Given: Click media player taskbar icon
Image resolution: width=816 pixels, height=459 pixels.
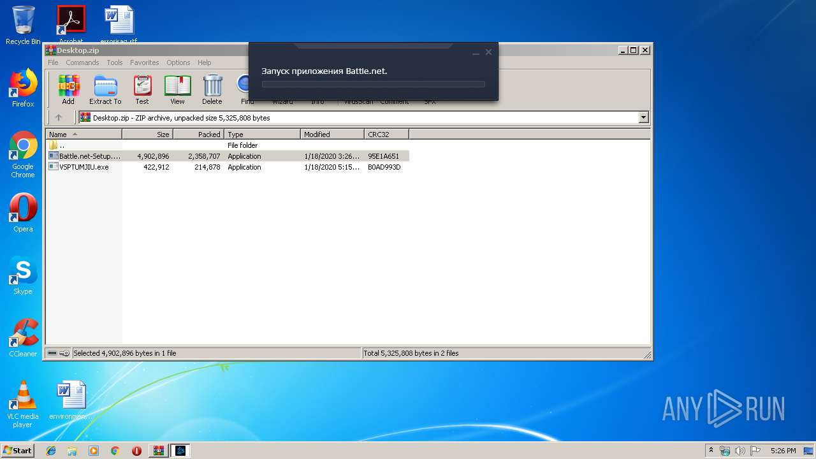Looking at the screenshot, I should pos(94,451).
